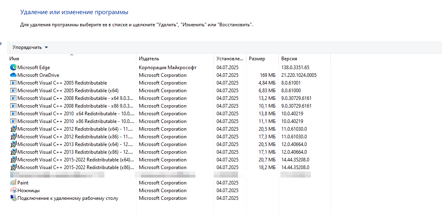Select the Paint program name
The width and height of the screenshot is (442, 214).
pyautogui.click(x=23, y=183)
